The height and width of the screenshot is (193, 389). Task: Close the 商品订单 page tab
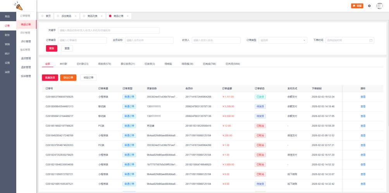coord(127,16)
